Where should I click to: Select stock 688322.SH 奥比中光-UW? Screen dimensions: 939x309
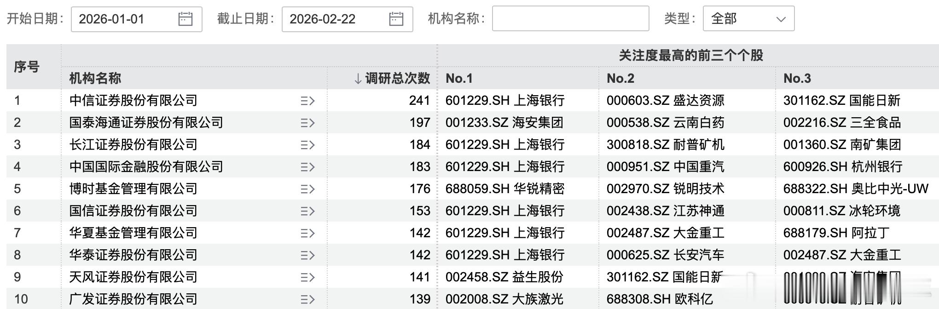point(856,189)
